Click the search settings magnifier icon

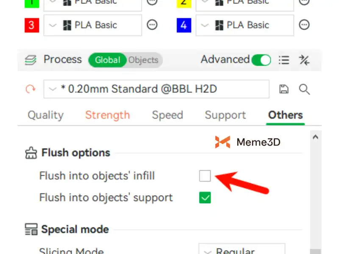[x=304, y=89]
